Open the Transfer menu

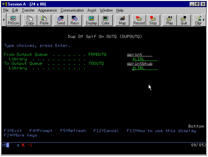point(28,10)
